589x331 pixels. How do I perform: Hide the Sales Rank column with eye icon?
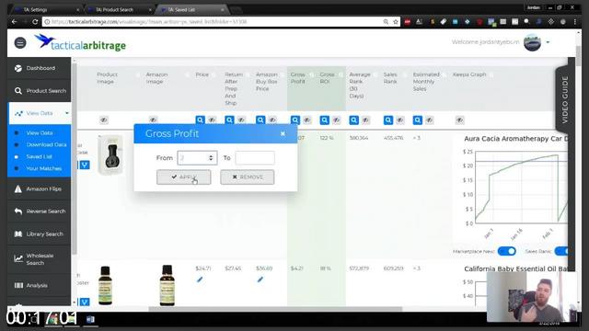click(x=400, y=120)
